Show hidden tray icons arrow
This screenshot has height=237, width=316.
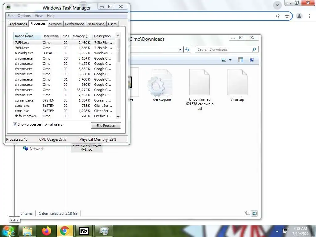click(x=277, y=231)
